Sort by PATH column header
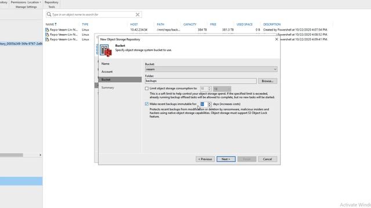 [160, 24]
